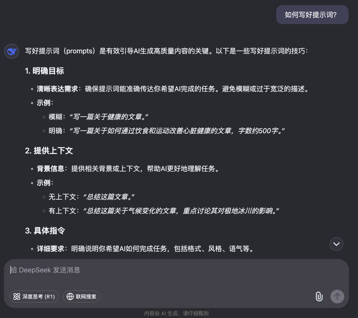Click the intro sentence mentioning prompts
The width and height of the screenshot is (358, 318).
click(x=167, y=51)
